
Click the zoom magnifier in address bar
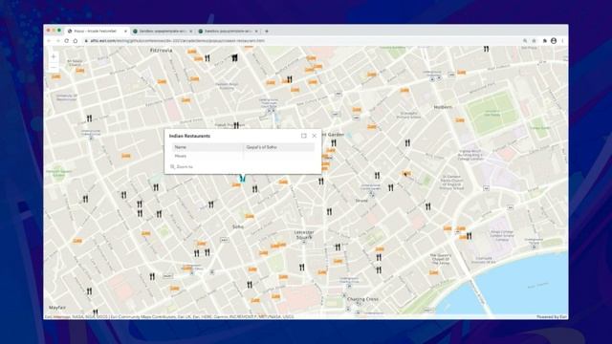coord(525,40)
